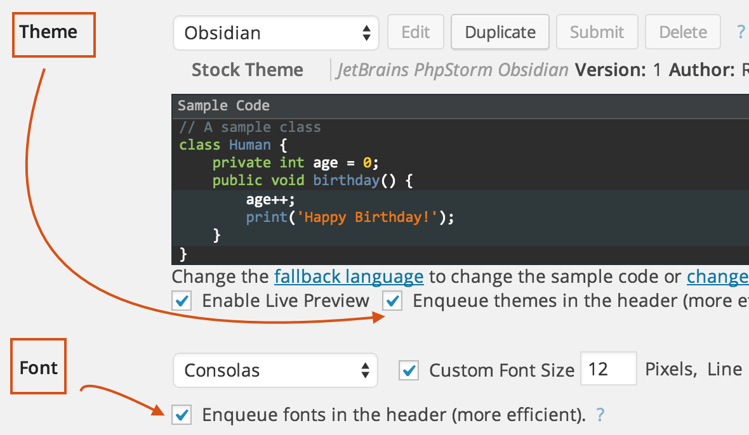Image resolution: width=749 pixels, height=435 pixels.
Task: Open the fallback language link
Action: click(x=348, y=276)
